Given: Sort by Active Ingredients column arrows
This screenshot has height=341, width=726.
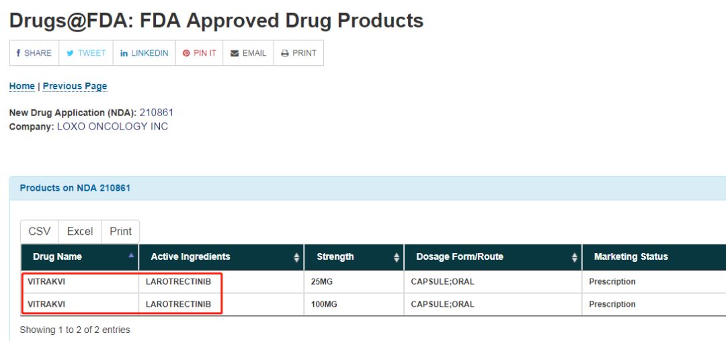Looking at the screenshot, I should (297, 258).
